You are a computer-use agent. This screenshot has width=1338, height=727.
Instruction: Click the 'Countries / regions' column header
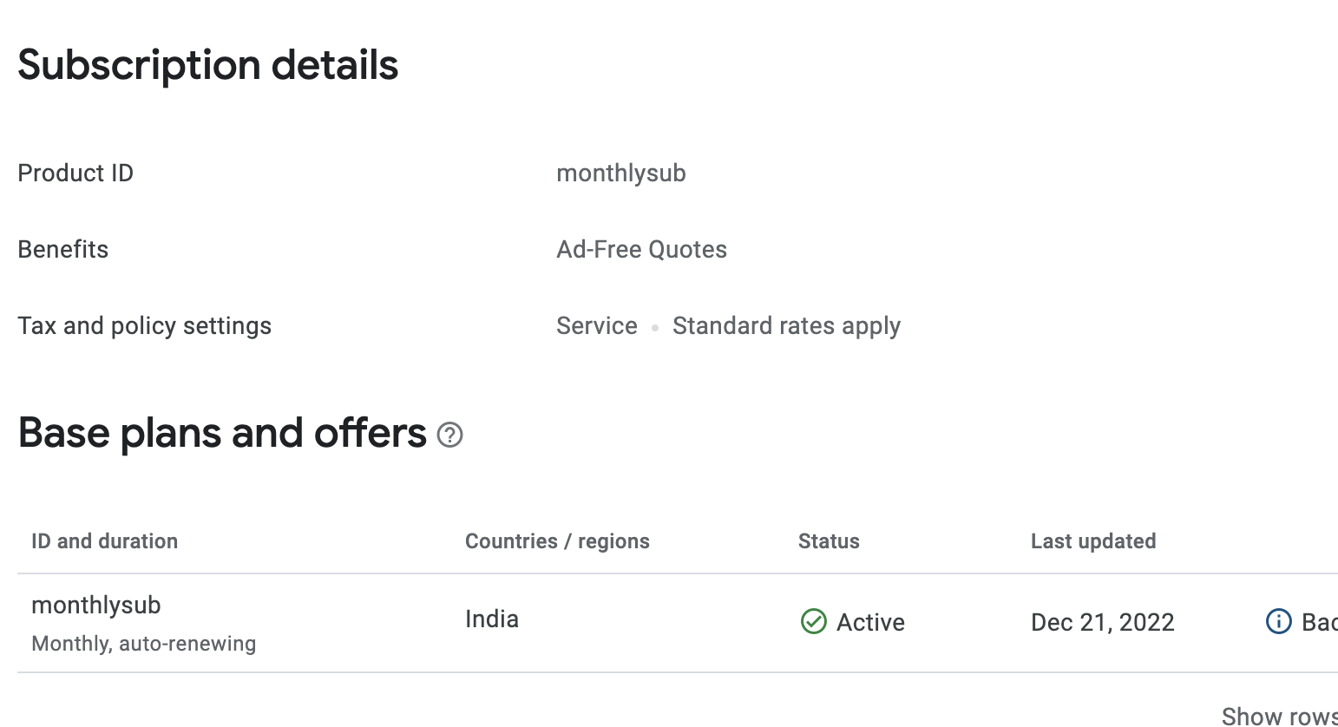point(557,541)
